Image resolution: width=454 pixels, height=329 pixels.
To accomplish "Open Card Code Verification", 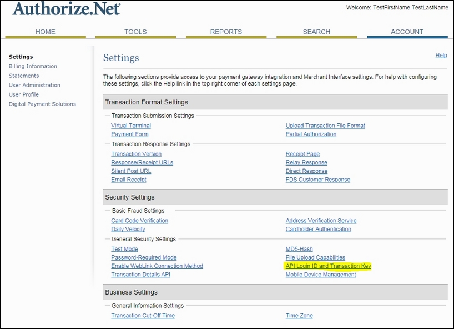I will tap(139, 221).
